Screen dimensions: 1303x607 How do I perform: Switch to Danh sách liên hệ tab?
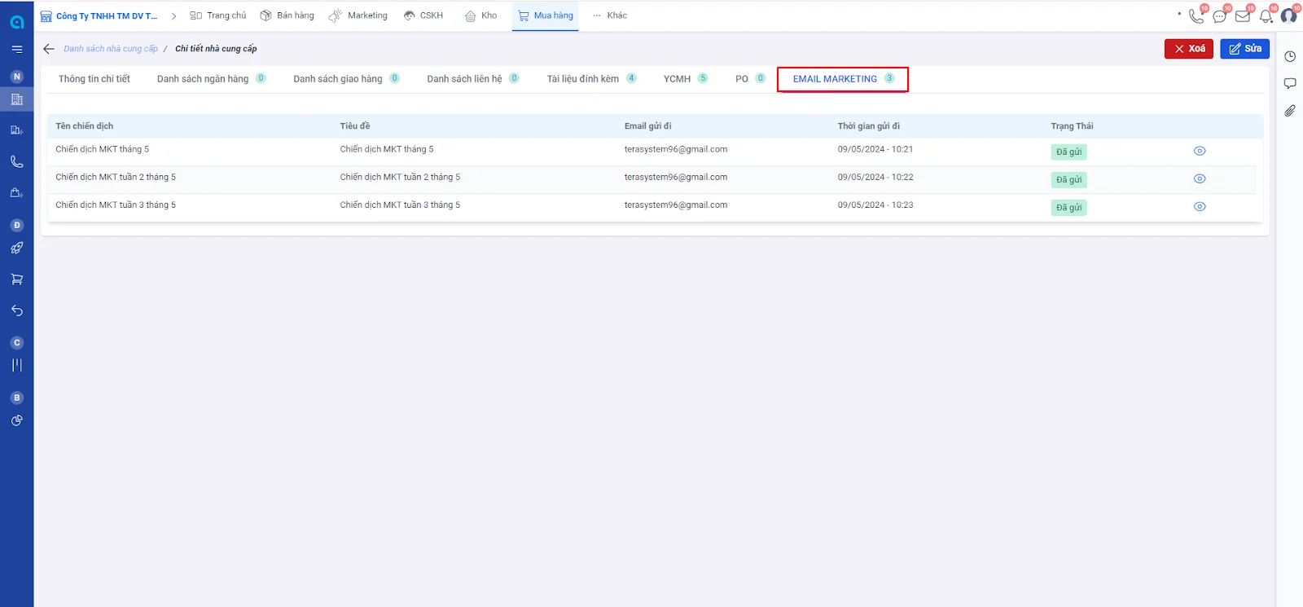(x=472, y=79)
